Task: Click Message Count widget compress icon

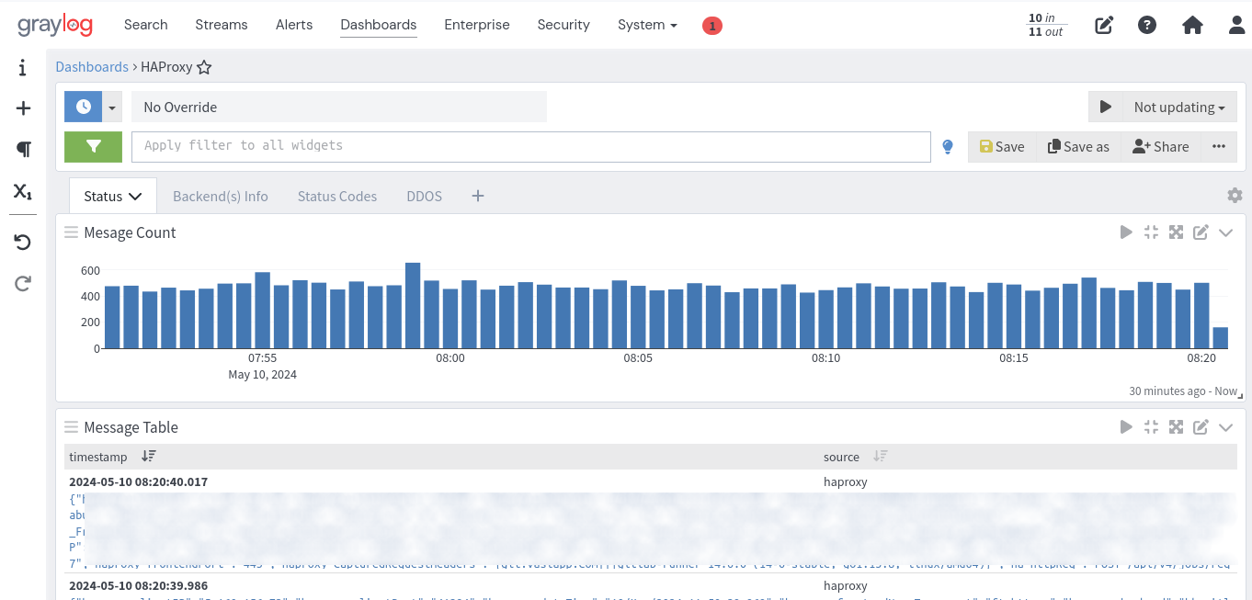Action: tap(1151, 232)
